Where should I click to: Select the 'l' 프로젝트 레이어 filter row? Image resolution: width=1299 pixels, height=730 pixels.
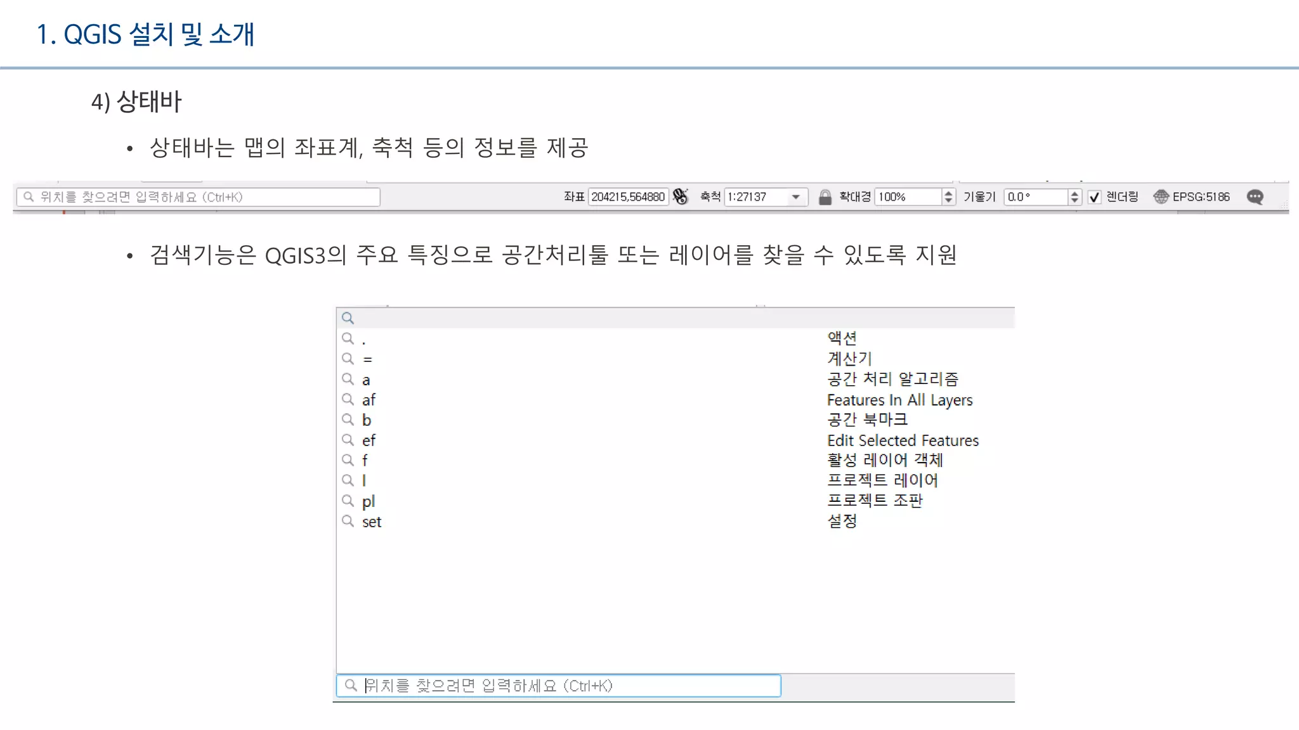click(x=676, y=480)
